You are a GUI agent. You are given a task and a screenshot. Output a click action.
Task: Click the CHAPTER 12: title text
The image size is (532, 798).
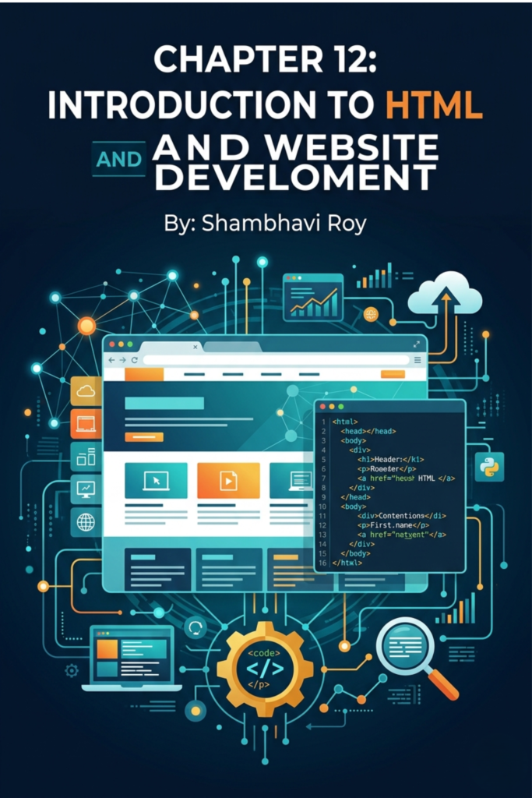point(265,59)
